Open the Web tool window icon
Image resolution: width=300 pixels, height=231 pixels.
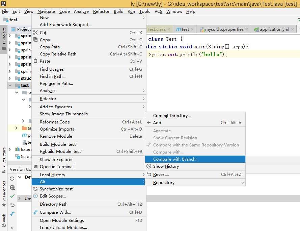click(4, 221)
